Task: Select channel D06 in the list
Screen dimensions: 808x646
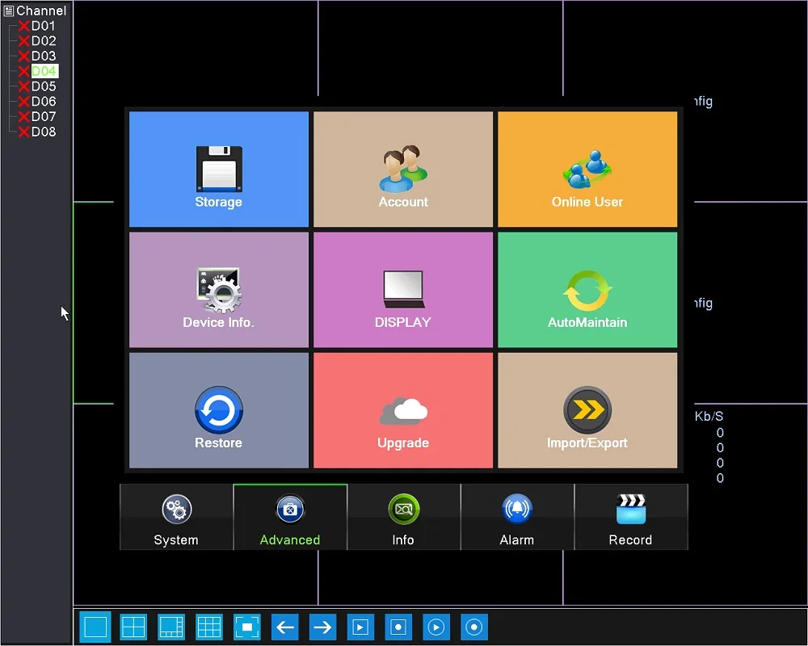Action: coord(44,102)
